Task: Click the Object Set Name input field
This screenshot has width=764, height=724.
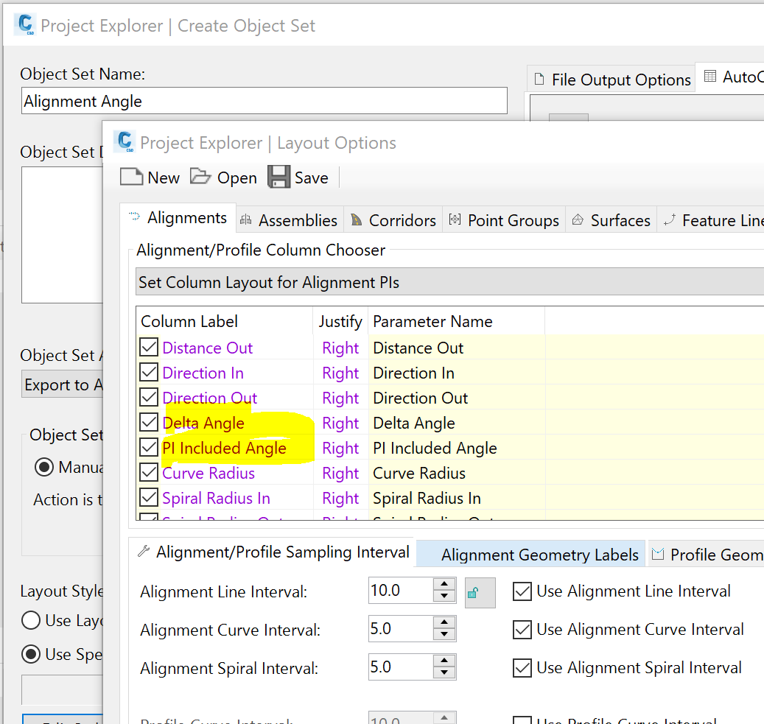Action: point(264,101)
